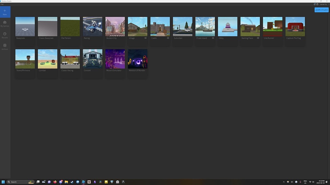Pick the Mansion of Wonder thumbnail
330x185 pixels.
(138, 59)
